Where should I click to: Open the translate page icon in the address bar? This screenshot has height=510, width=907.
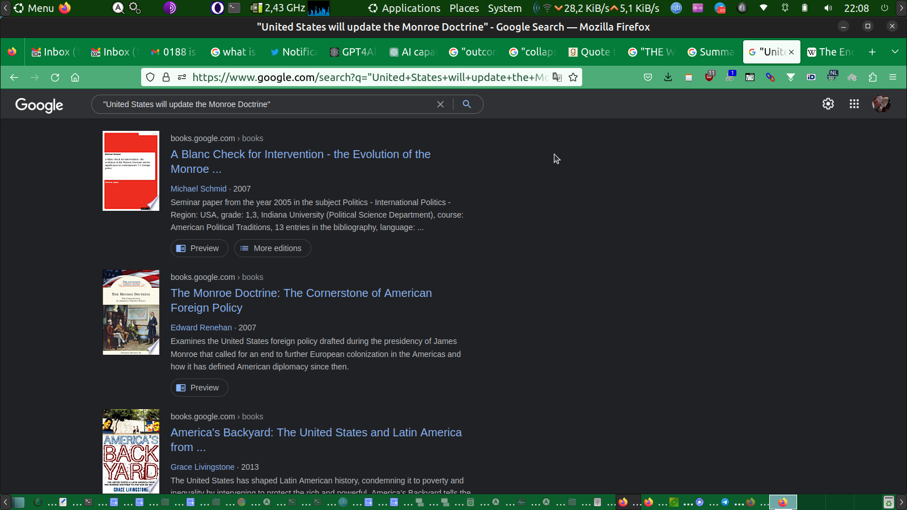(x=557, y=77)
